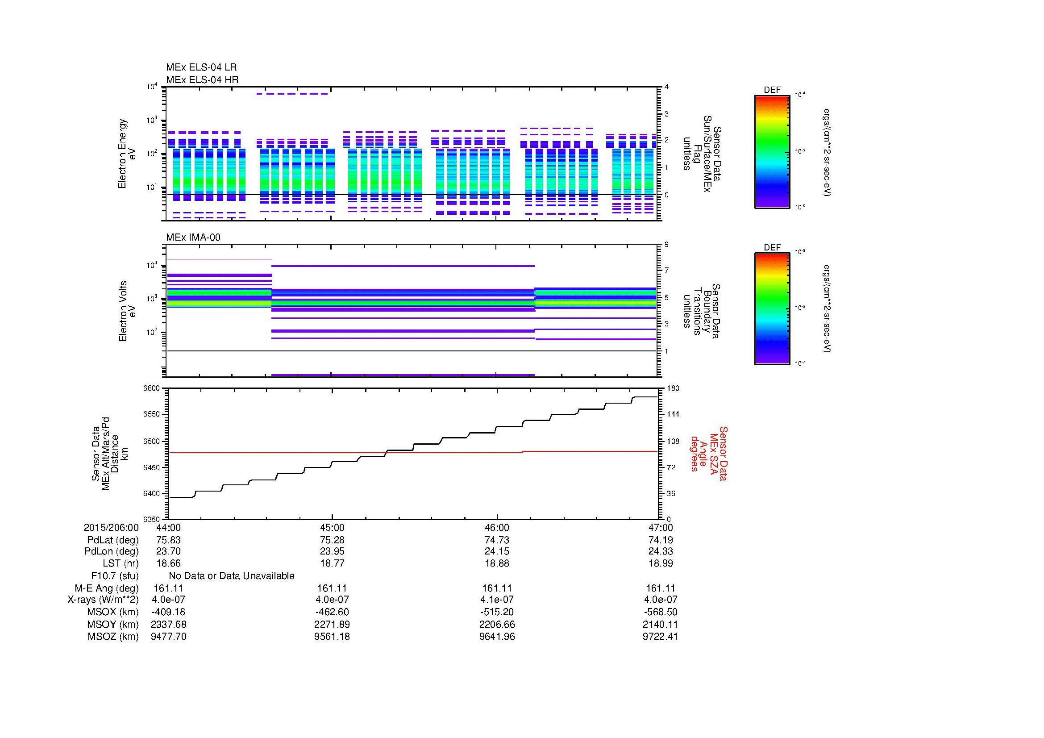Click the top colorbar units 'ergs/(cm**2-sr-sec-eV)'

pyautogui.click(x=828, y=152)
